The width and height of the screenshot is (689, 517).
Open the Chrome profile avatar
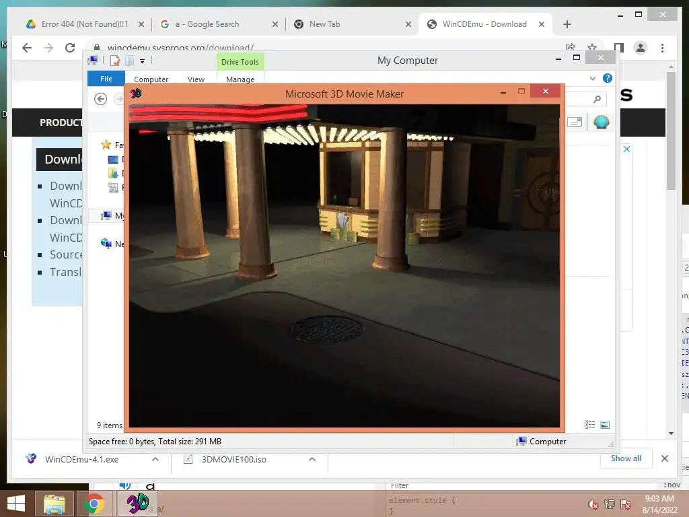pos(641,48)
